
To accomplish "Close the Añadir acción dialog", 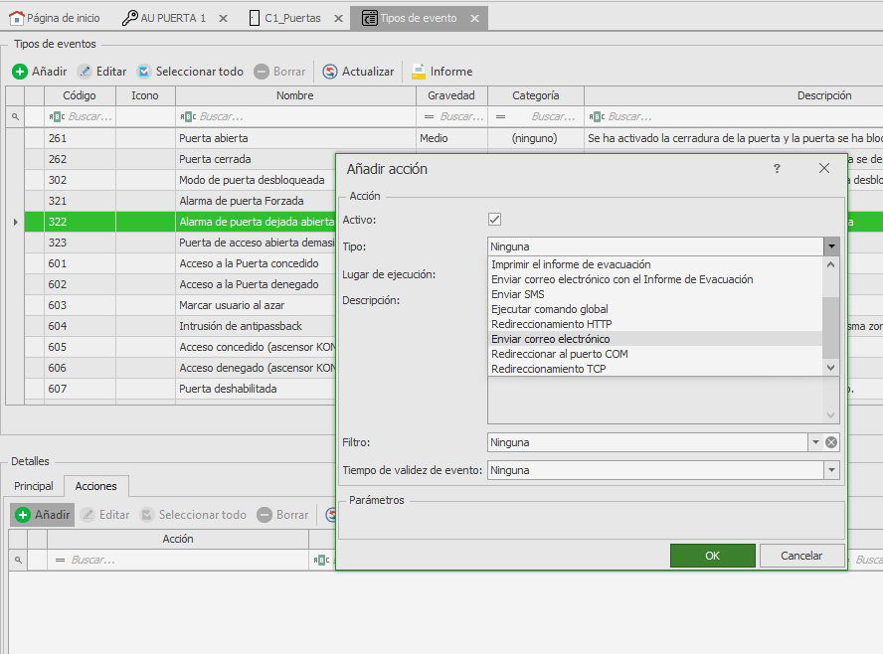I will pos(824,168).
